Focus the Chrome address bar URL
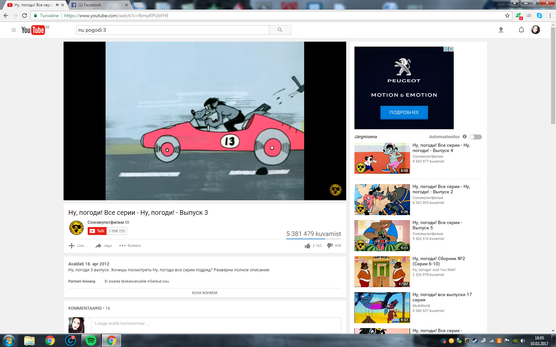556x347 pixels. tap(116, 16)
